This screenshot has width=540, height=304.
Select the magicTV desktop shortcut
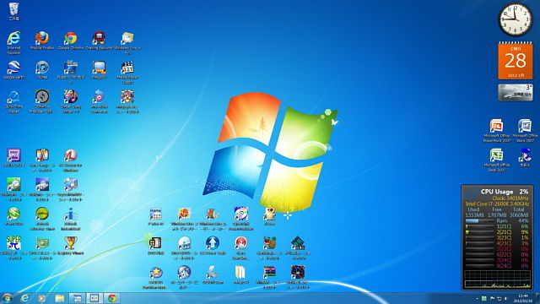click(x=99, y=70)
